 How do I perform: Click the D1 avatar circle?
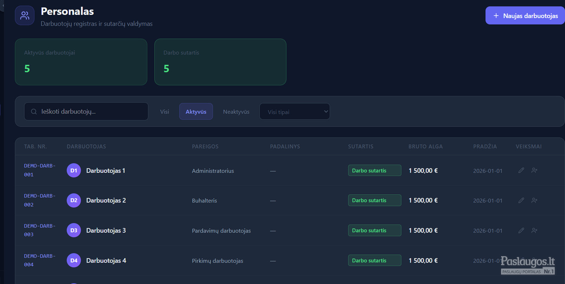pyautogui.click(x=74, y=170)
